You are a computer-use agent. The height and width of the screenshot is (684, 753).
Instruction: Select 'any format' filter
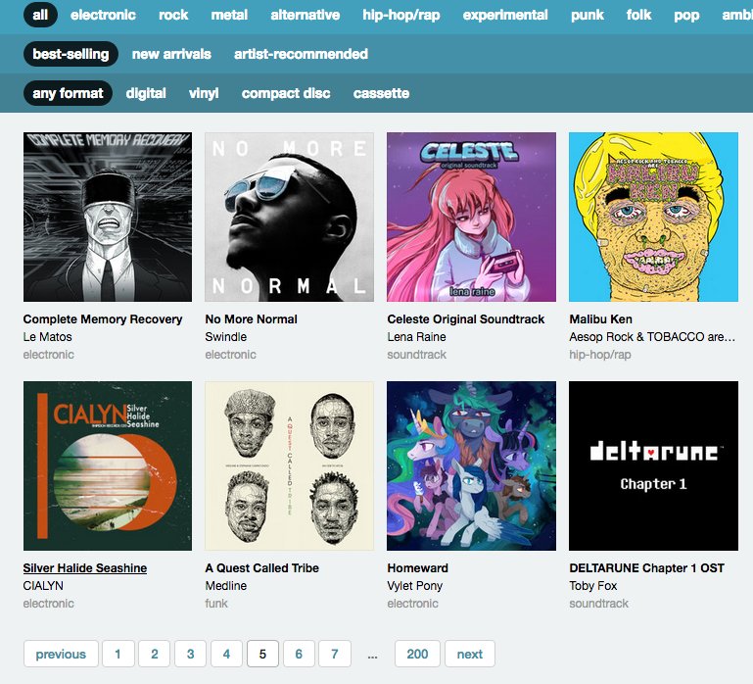click(x=68, y=93)
